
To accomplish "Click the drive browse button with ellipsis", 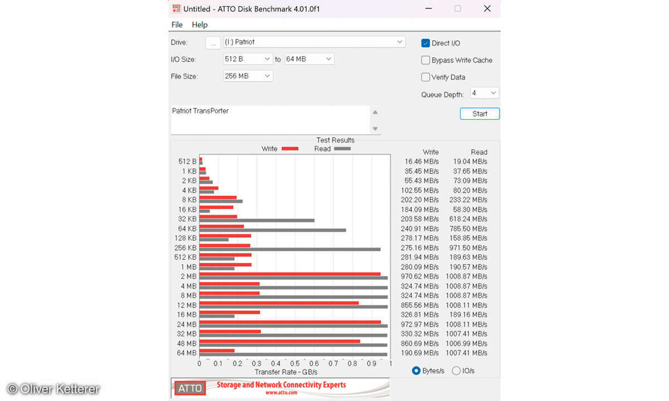I will click(213, 43).
